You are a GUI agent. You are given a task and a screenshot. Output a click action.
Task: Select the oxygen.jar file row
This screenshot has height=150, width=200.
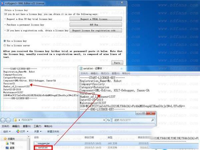click(91, 143)
